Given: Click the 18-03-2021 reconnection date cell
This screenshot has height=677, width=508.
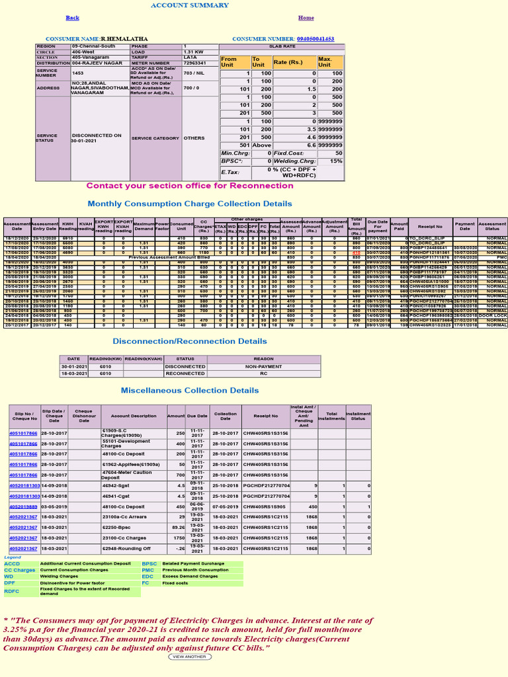Looking at the screenshot, I should click(x=74, y=374).
